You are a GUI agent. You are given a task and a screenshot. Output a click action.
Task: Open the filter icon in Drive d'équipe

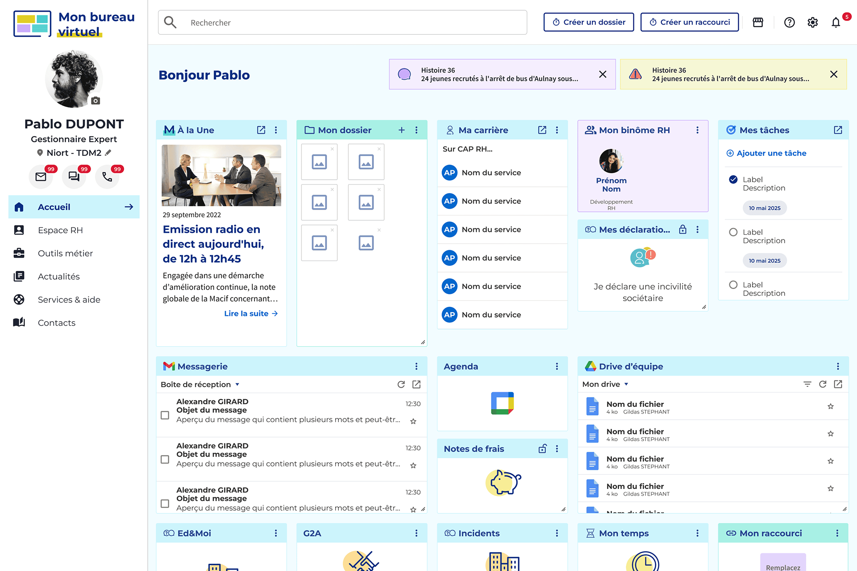(807, 384)
